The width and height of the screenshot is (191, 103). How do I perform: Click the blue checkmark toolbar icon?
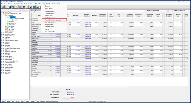pos(24,7)
